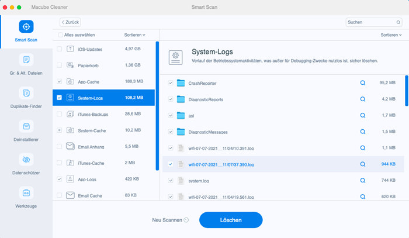Click the App-Logs category icon
This screenshot has height=238, width=409.
[70, 179]
